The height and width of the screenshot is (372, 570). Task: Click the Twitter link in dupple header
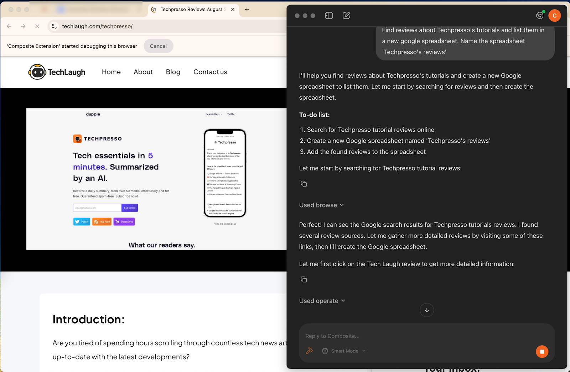pyautogui.click(x=232, y=114)
